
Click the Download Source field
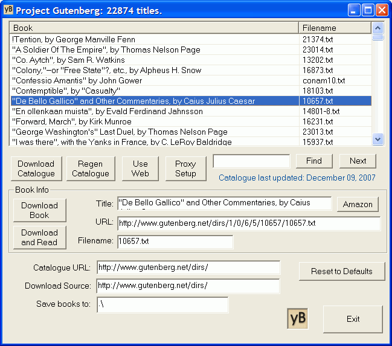coord(188,286)
